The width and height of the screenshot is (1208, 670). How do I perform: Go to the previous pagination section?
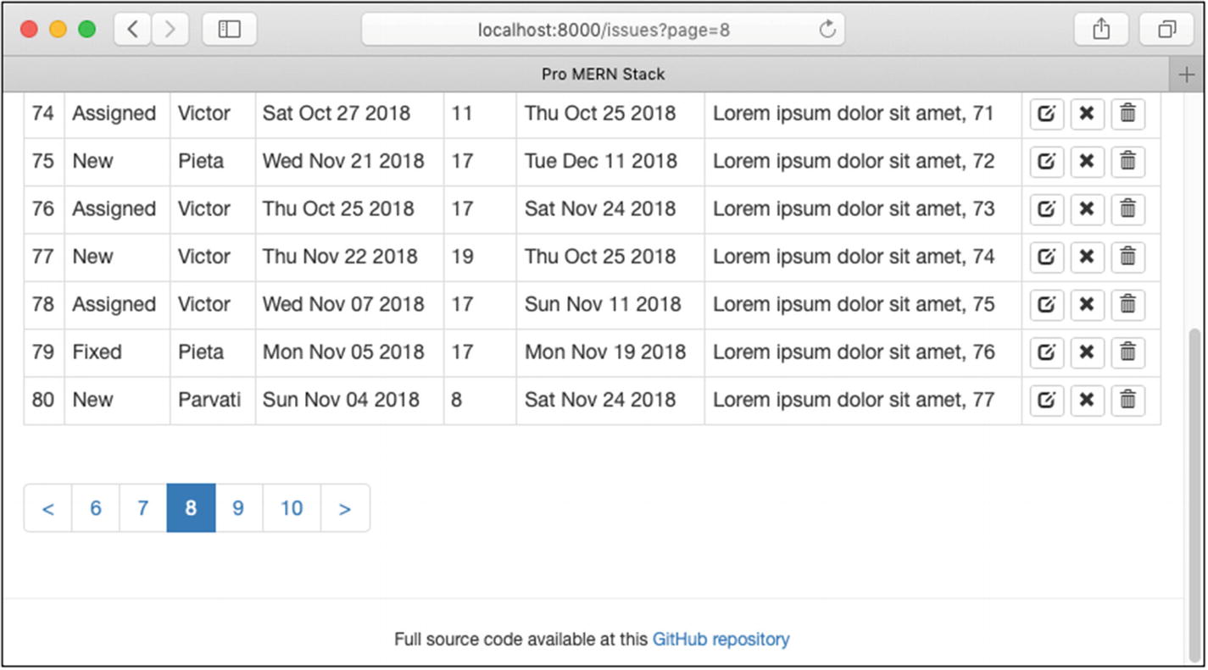(x=48, y=508)
